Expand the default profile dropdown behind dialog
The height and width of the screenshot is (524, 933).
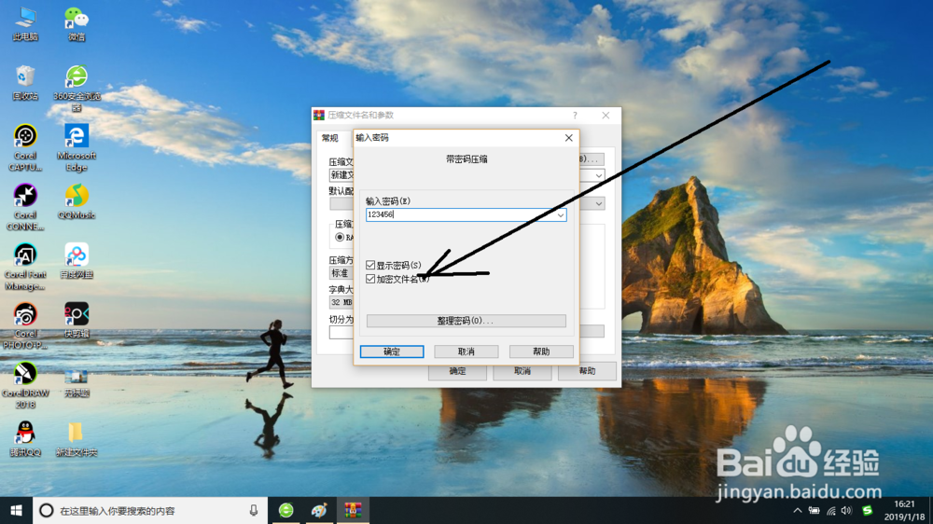599,203
